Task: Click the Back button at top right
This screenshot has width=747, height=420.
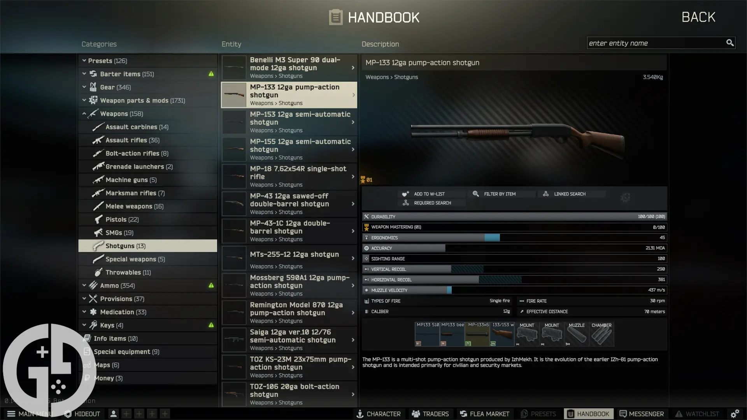Action: coord(698,17)
